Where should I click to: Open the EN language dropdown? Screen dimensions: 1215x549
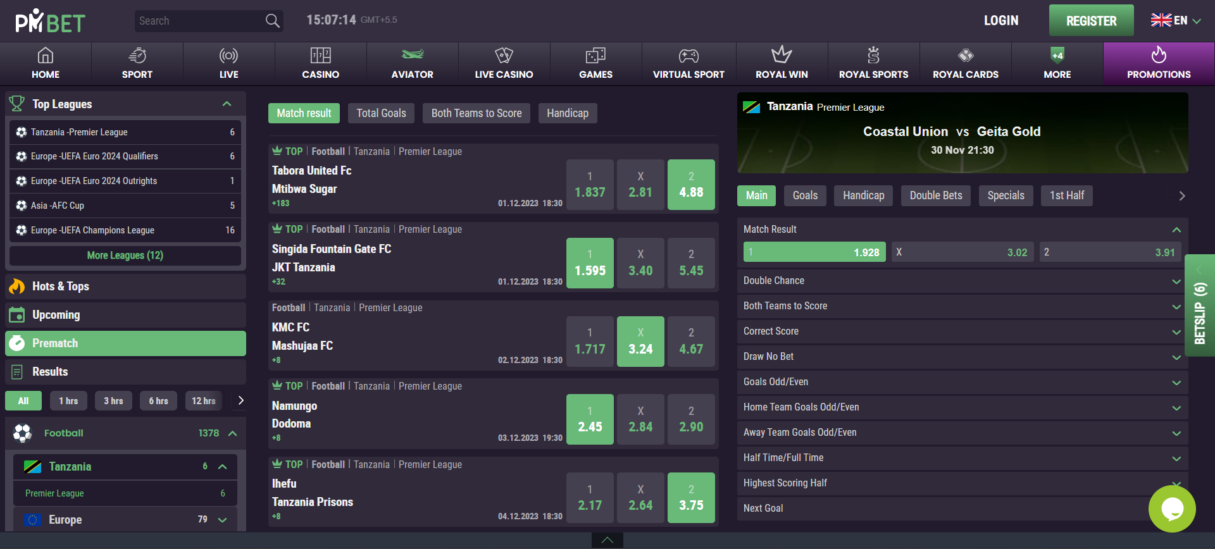click(x=1176, y=20)
